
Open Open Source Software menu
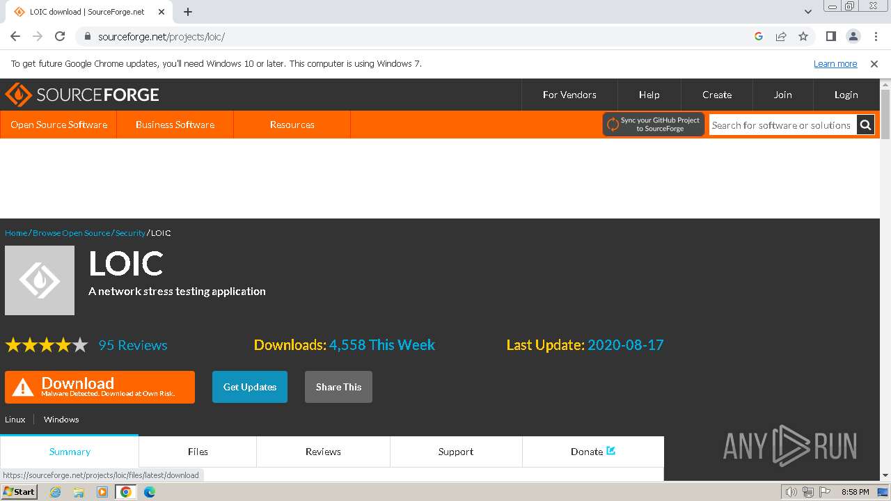pos(58,125)
